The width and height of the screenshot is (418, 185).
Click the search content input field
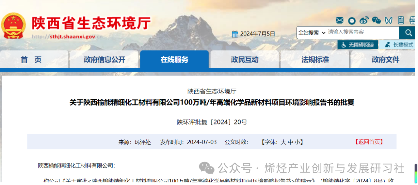[x=362, y=32]
